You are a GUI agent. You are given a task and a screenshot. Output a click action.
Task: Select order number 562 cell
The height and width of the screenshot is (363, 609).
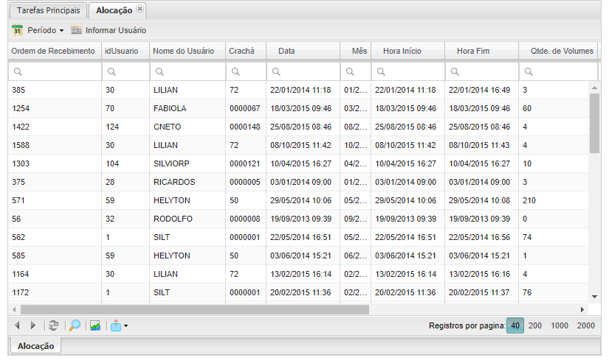point(55,237)
